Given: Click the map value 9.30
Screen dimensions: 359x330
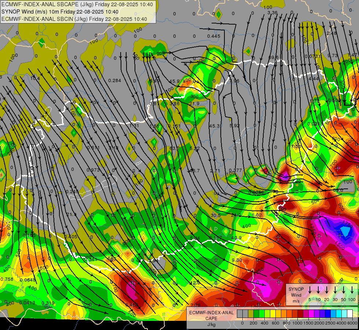Looking at the screenshot, I should [237, 260].
